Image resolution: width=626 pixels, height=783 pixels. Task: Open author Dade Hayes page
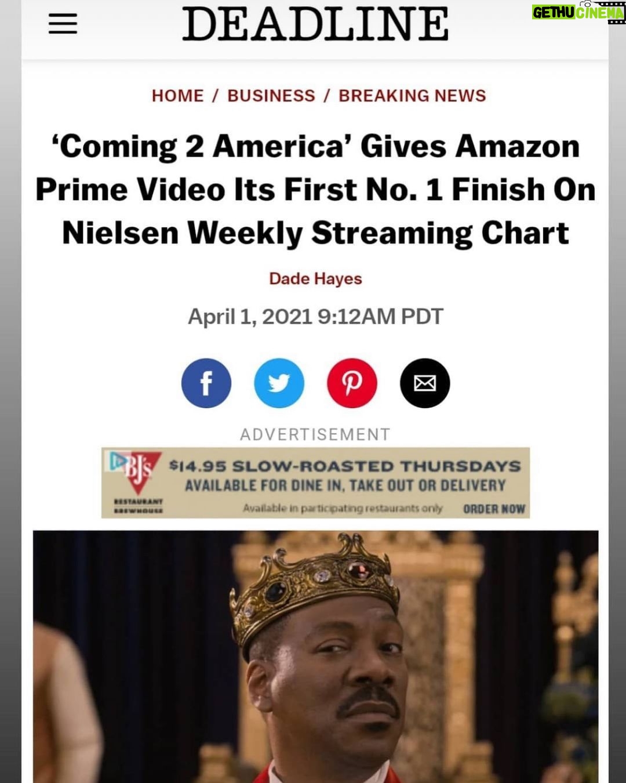pos(315,278)
